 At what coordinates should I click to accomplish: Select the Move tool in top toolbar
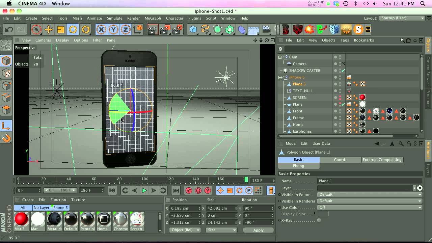click(x=49, y=30)
